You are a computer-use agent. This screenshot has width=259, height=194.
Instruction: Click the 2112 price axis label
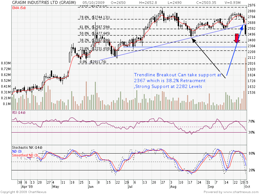[252, 58]
